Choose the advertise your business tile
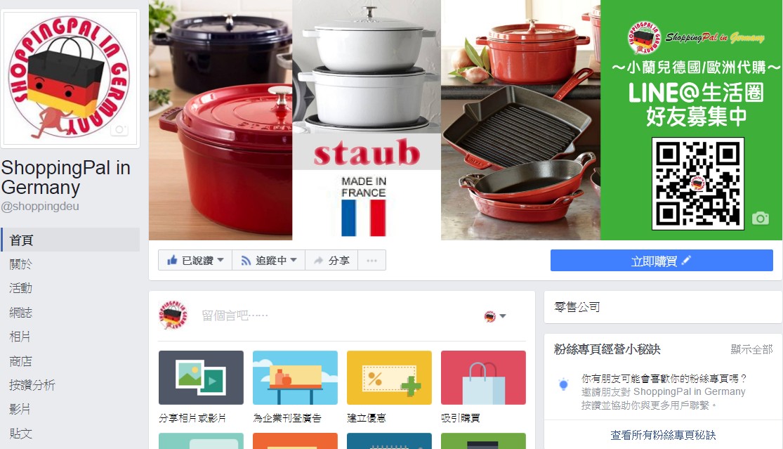The image size is (783, 449). [x=295, y=377]
